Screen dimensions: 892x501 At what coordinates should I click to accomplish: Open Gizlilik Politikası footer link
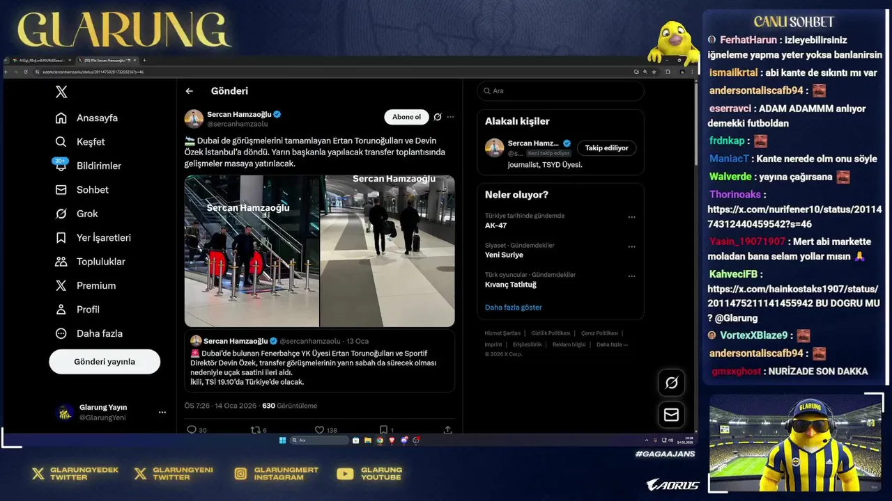pyautogui.click(x=551, y=333)
